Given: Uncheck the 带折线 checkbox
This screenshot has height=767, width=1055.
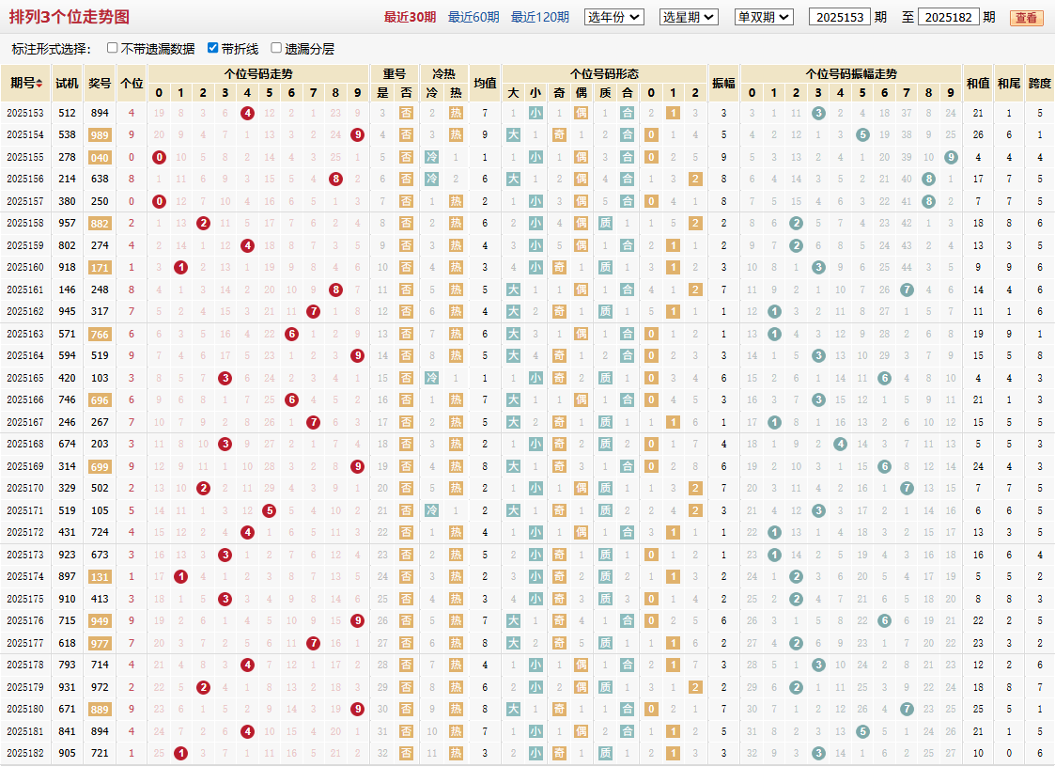Looking at the screenshot, I should tap(212, 48).
